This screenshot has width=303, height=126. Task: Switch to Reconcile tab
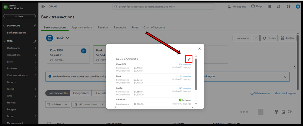pos(120,27)
